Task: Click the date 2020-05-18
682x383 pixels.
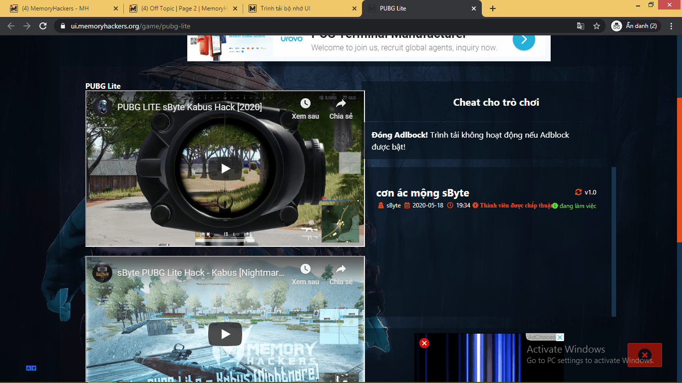Action: coord(428,205)
